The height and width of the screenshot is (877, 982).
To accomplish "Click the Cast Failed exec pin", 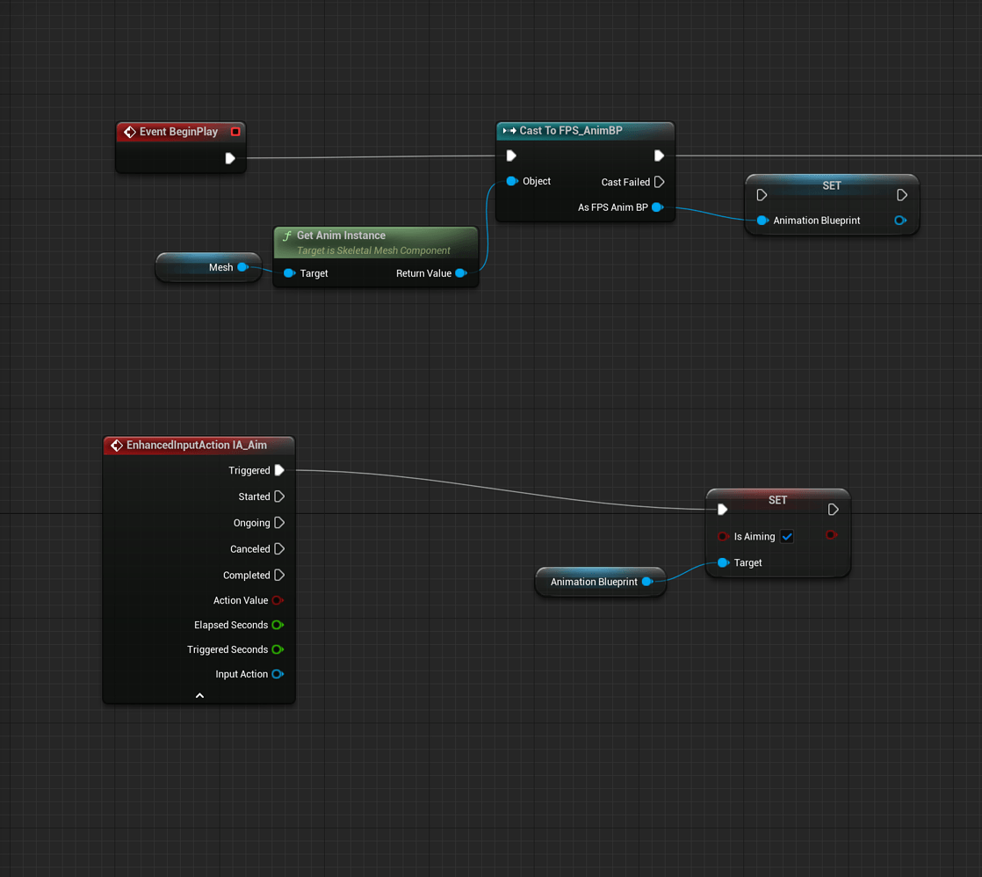I will tap(659, 182).
